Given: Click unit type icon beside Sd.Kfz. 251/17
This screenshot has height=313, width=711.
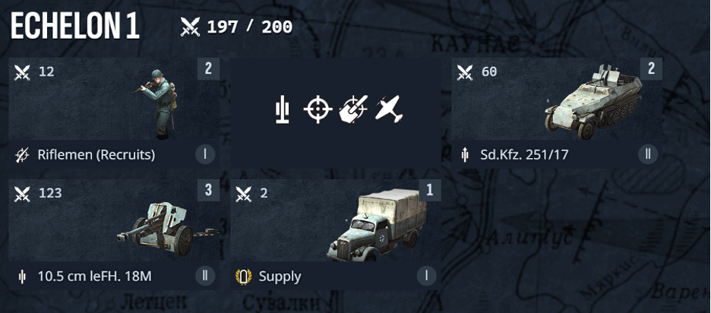Looking at the screenshot, I should click(465, 155).
